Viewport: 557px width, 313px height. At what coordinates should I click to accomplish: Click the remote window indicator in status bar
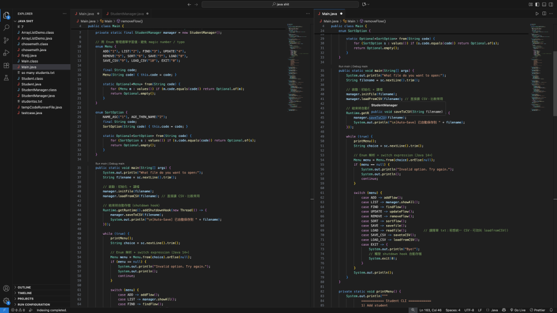click(4, 310)
